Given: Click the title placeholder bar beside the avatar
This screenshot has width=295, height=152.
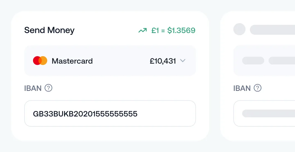Looking at the screenshot, I should pyautogui.click(x=272, y=29).
